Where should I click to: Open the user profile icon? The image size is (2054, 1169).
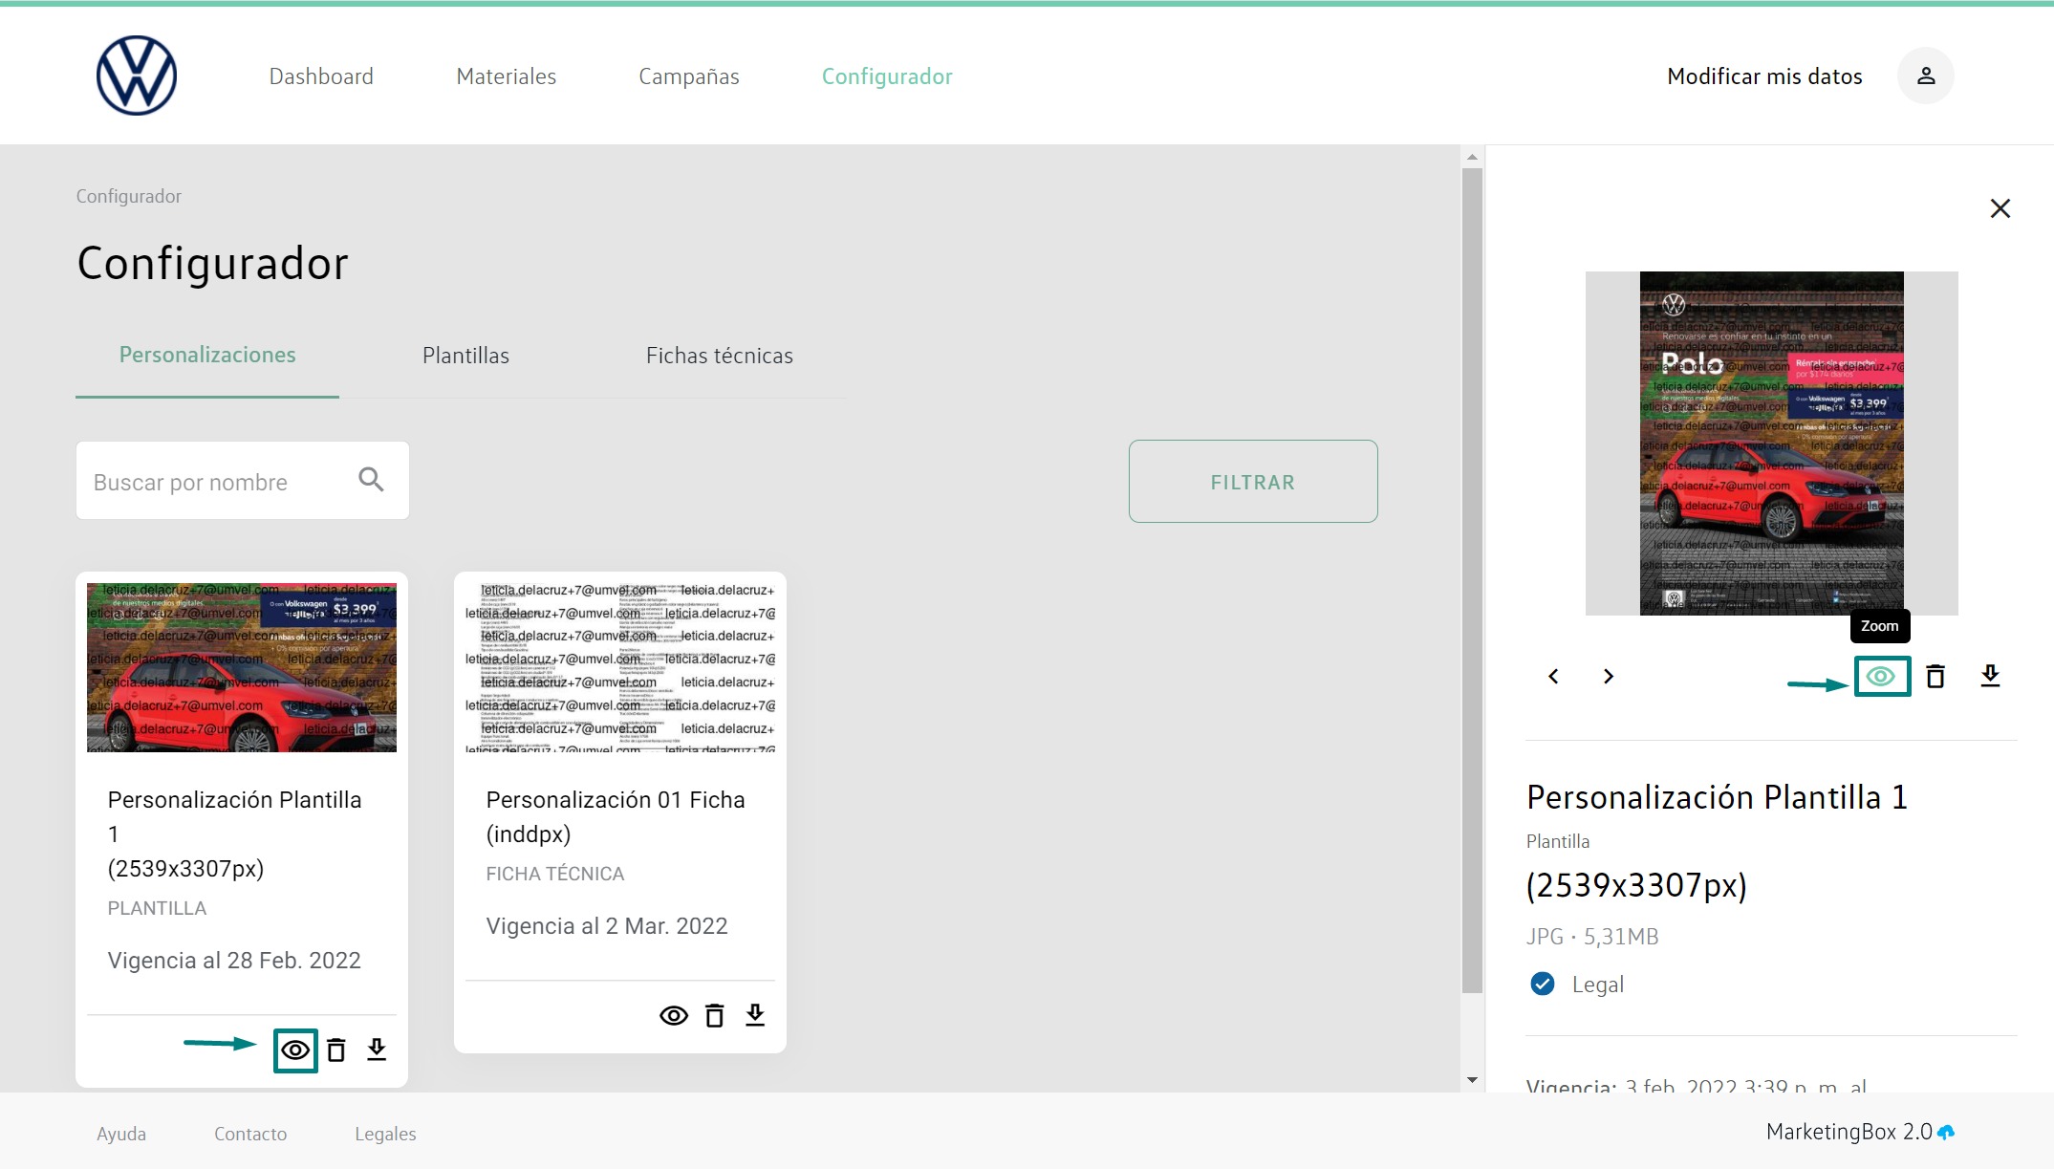click(1925, 76)
